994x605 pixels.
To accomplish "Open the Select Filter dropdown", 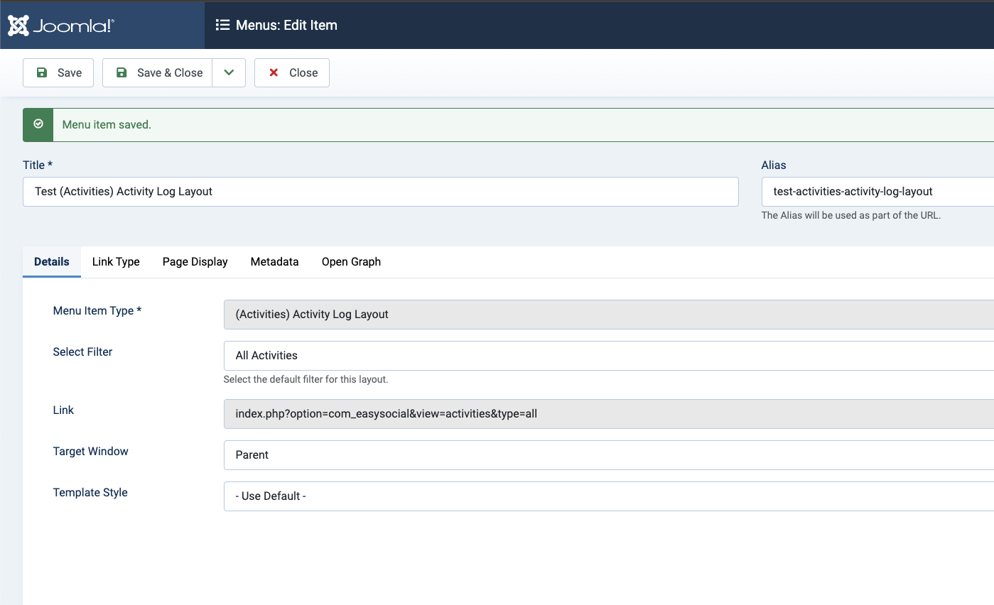I will (608, 356).
